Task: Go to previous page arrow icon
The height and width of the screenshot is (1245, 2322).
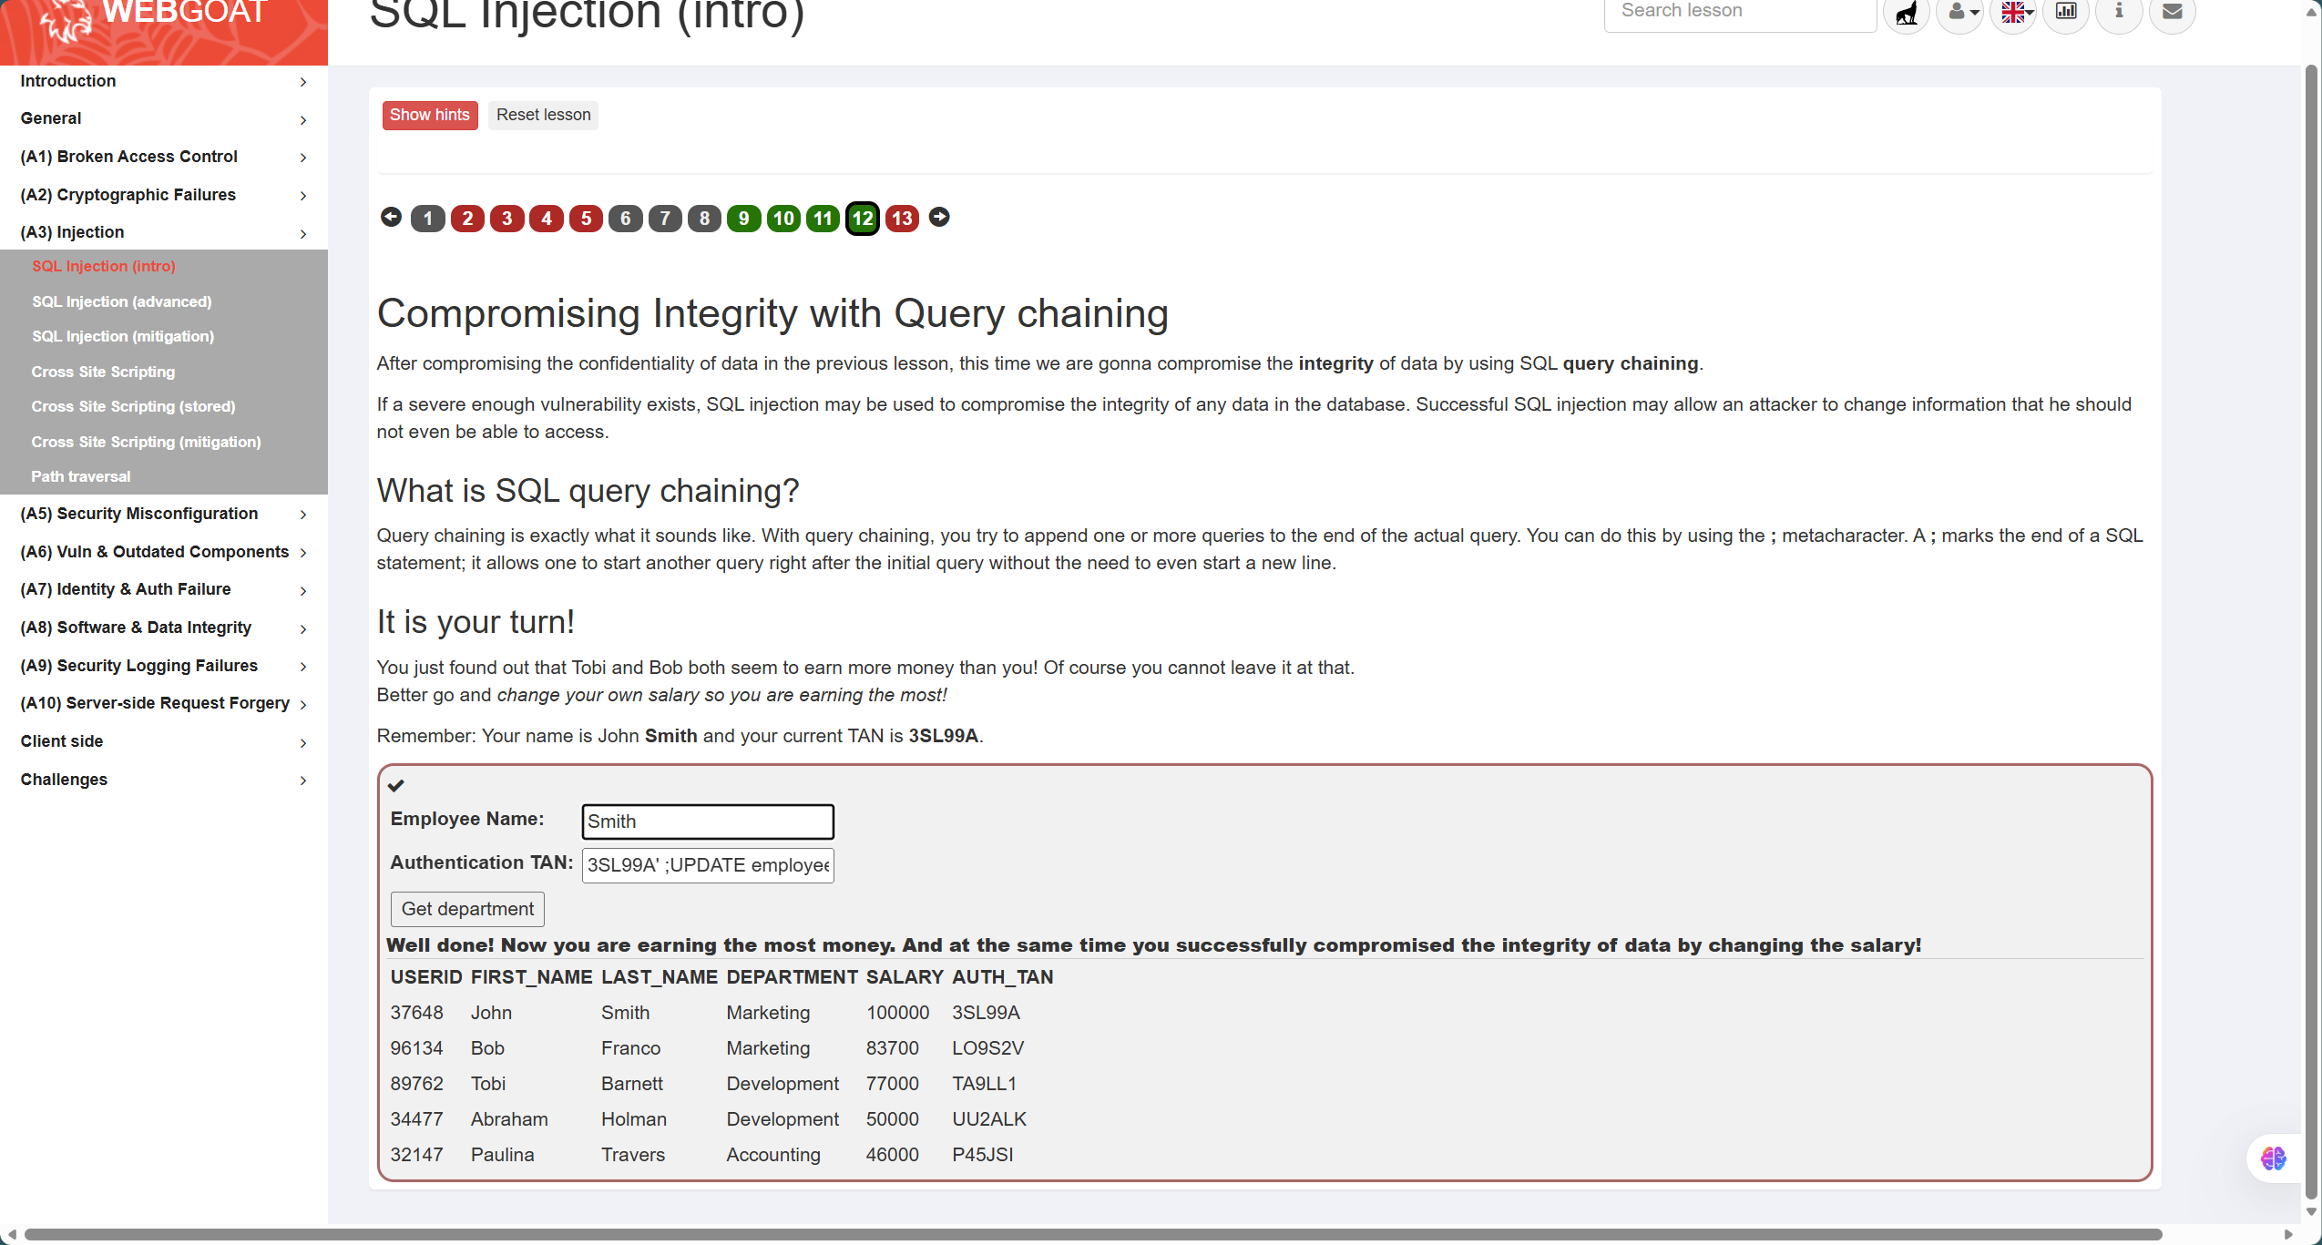Action: [391, 217]
